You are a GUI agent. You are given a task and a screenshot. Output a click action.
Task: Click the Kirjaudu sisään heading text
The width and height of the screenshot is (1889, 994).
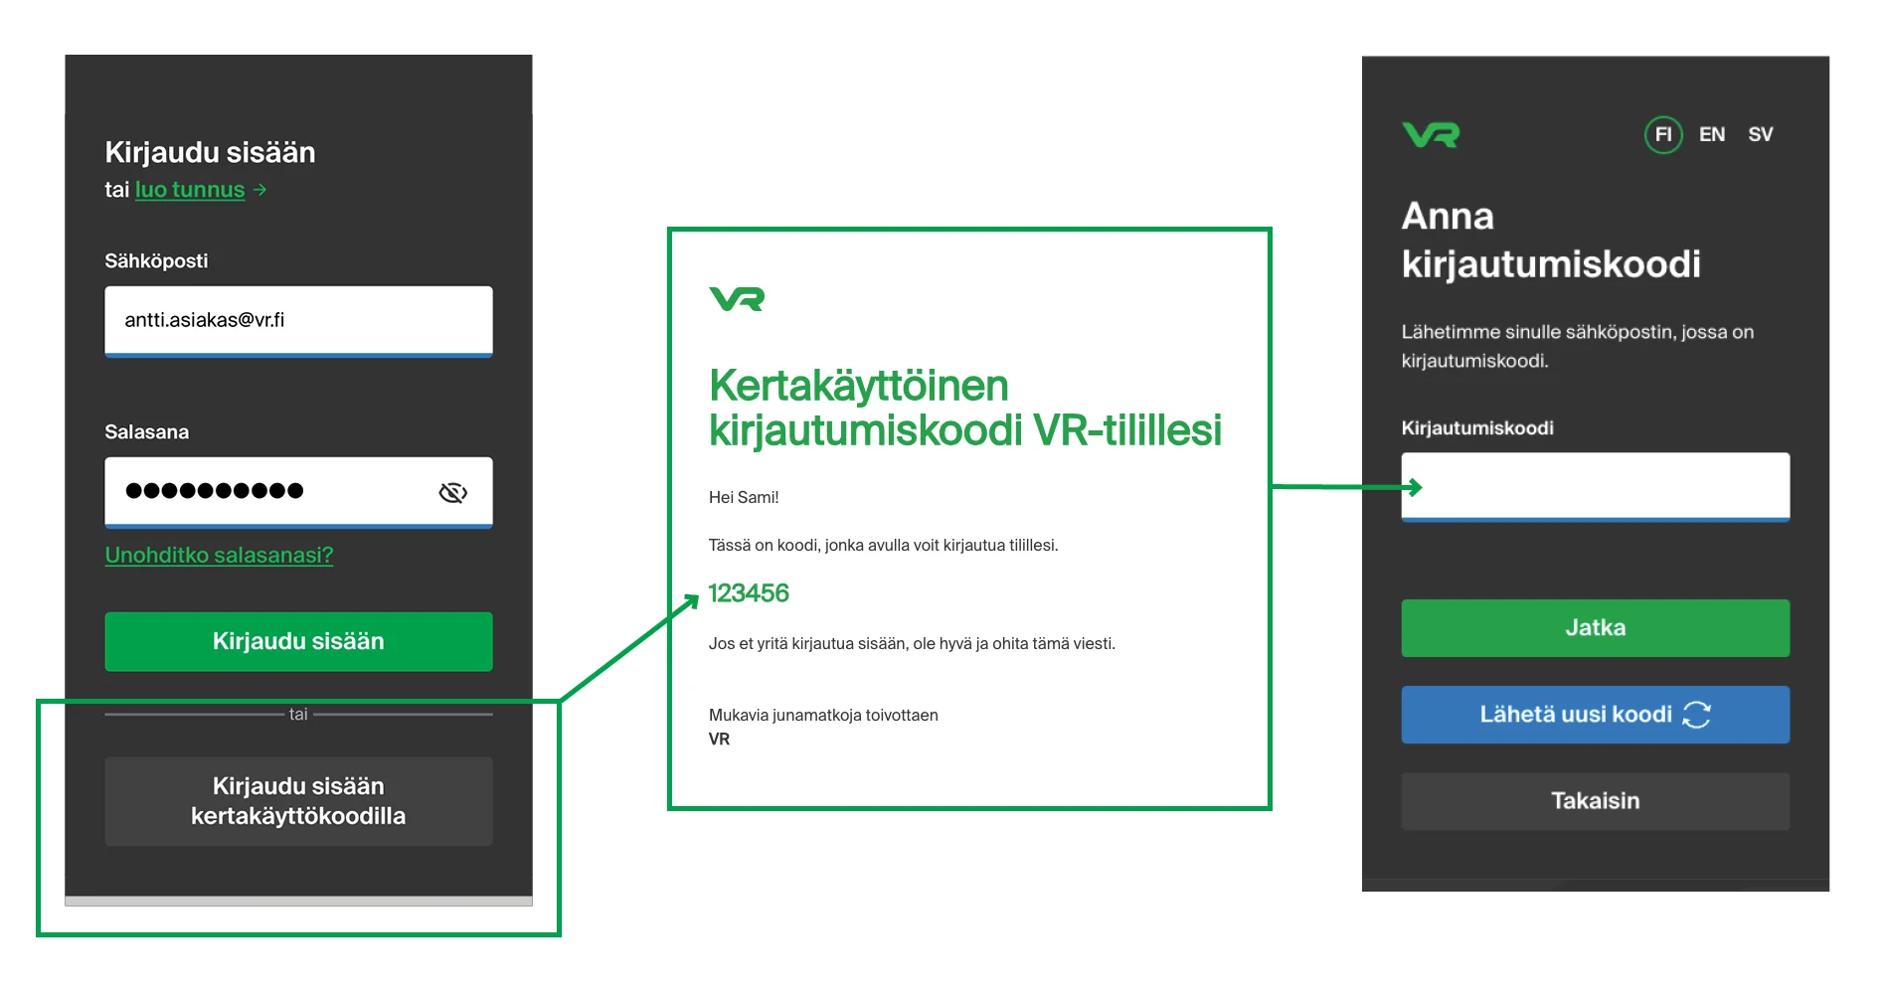(210, 152)
